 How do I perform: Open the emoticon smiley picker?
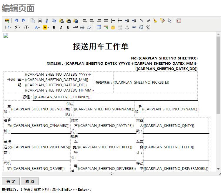[x=113, y=27]
